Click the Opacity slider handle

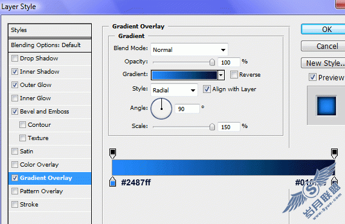tap(212, 62)
